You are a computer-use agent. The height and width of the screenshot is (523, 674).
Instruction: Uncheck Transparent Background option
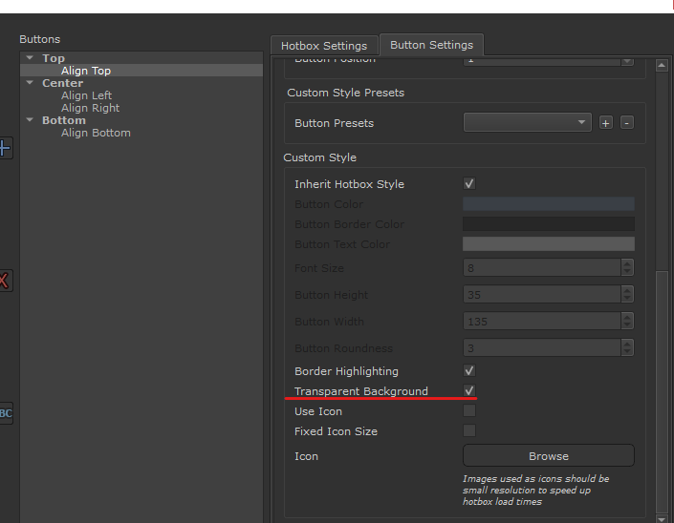(x=469, y=391)
